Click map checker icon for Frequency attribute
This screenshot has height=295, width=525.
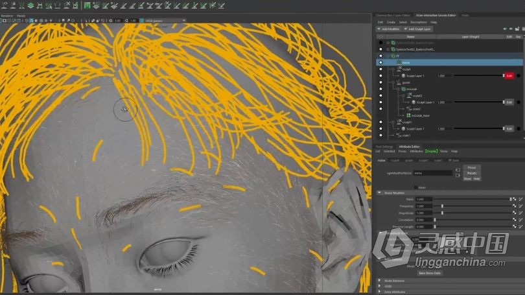click(514, 206)
